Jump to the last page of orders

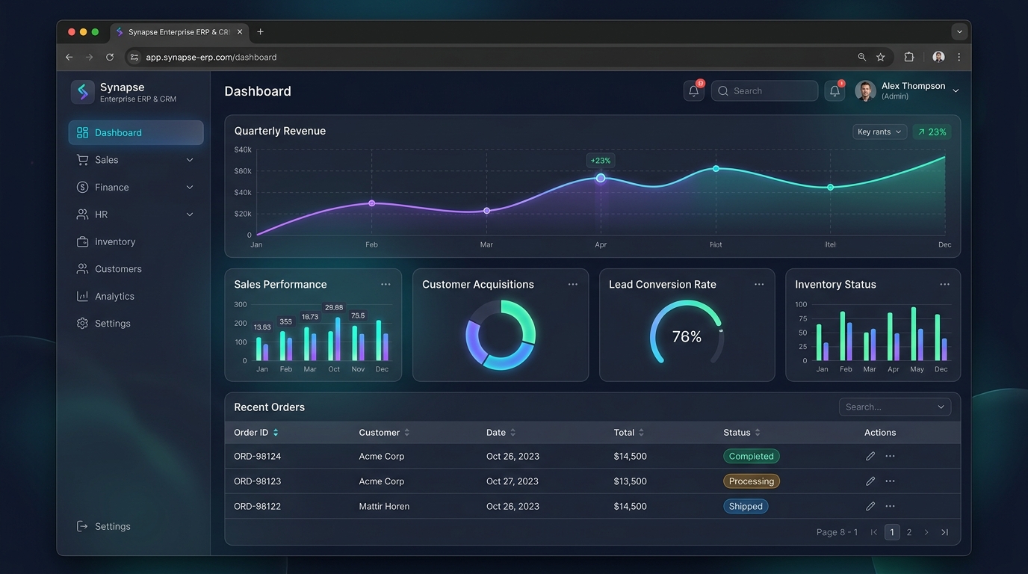pos(945,532)
